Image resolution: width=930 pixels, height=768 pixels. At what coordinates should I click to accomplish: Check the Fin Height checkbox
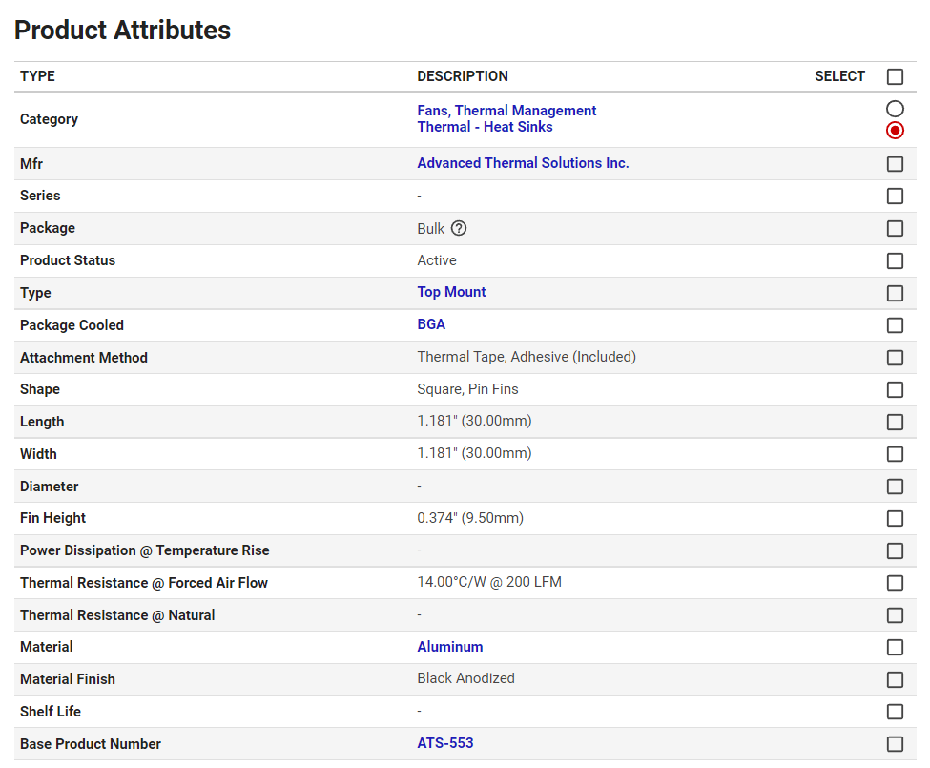(x=895, y=519)
